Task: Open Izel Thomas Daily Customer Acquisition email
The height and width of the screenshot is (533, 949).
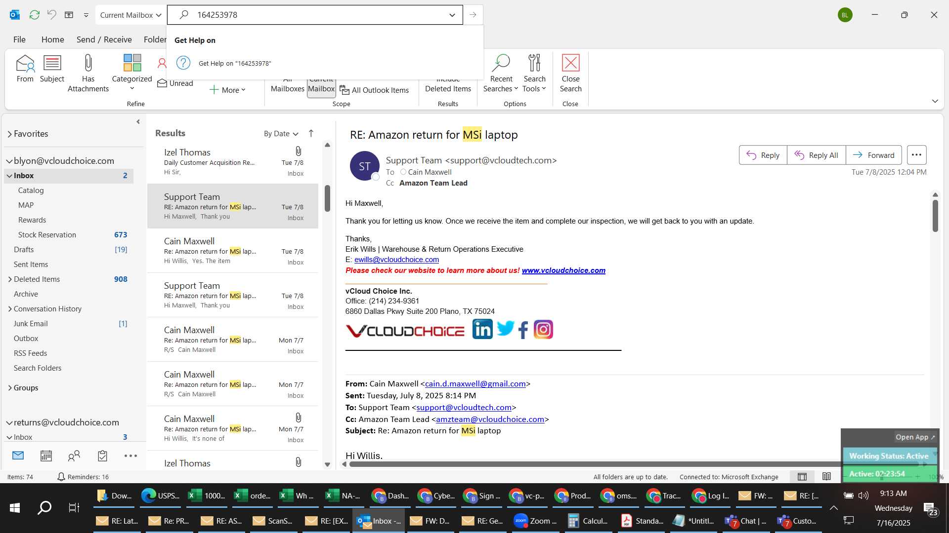Action: (x=232, y=162)
